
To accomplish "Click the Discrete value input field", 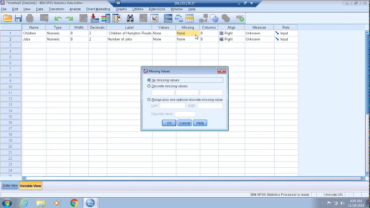I will point(185,114).
